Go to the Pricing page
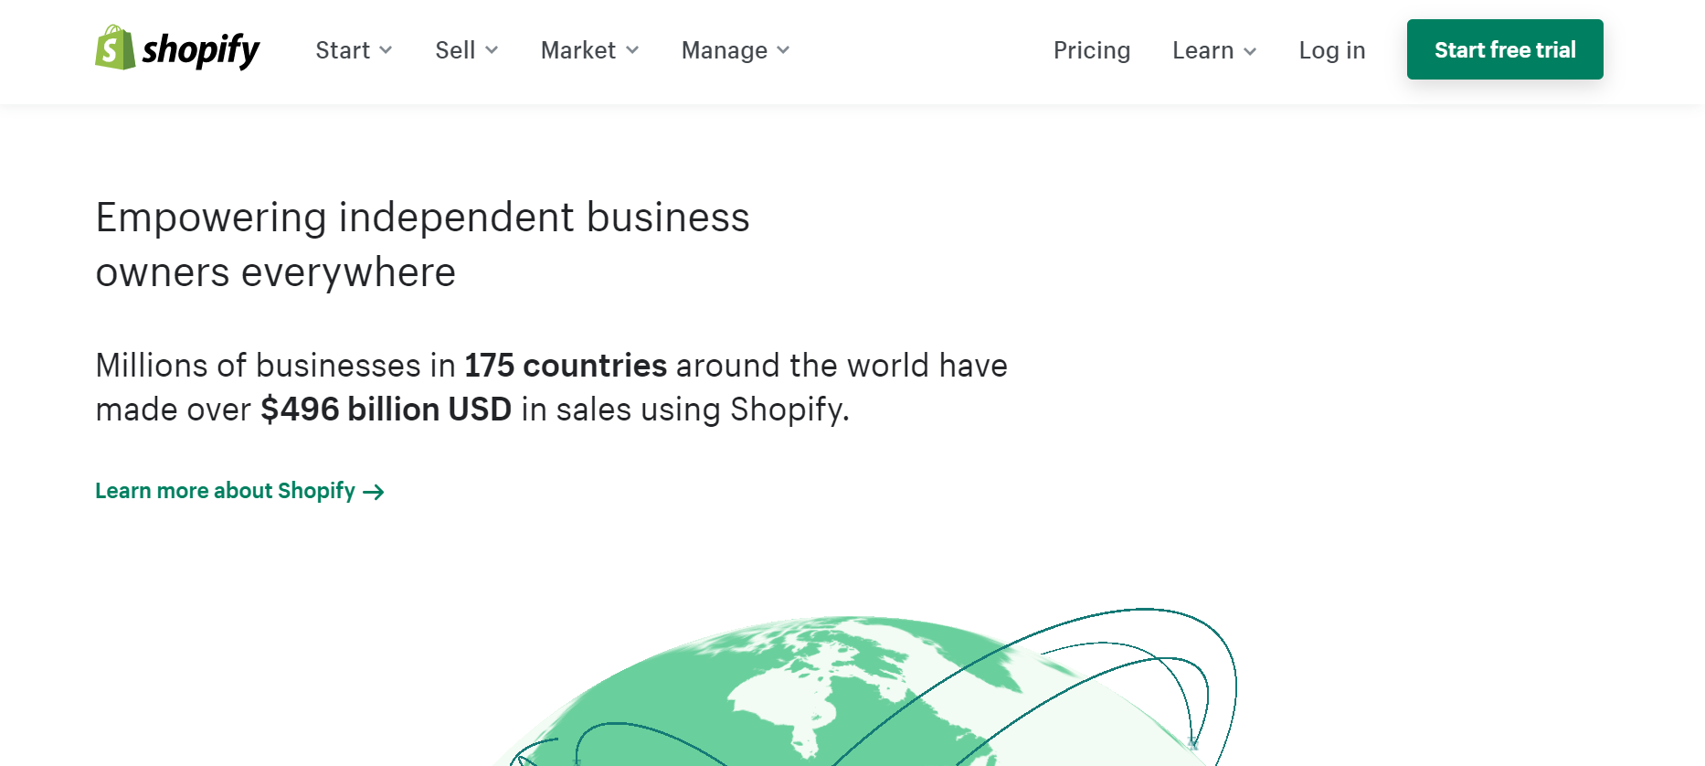 1091,50
